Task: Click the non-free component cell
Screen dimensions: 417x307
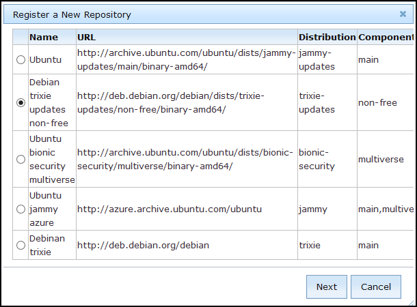Action: coord(386,103)
